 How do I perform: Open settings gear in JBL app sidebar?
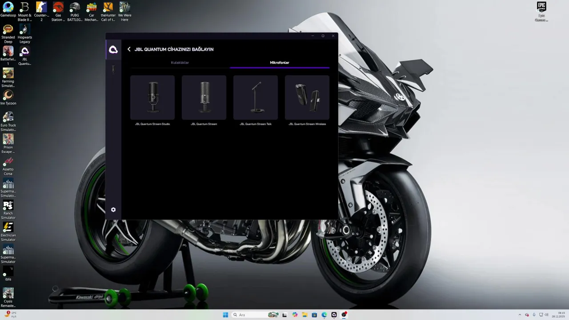click(x=113, y=210)
